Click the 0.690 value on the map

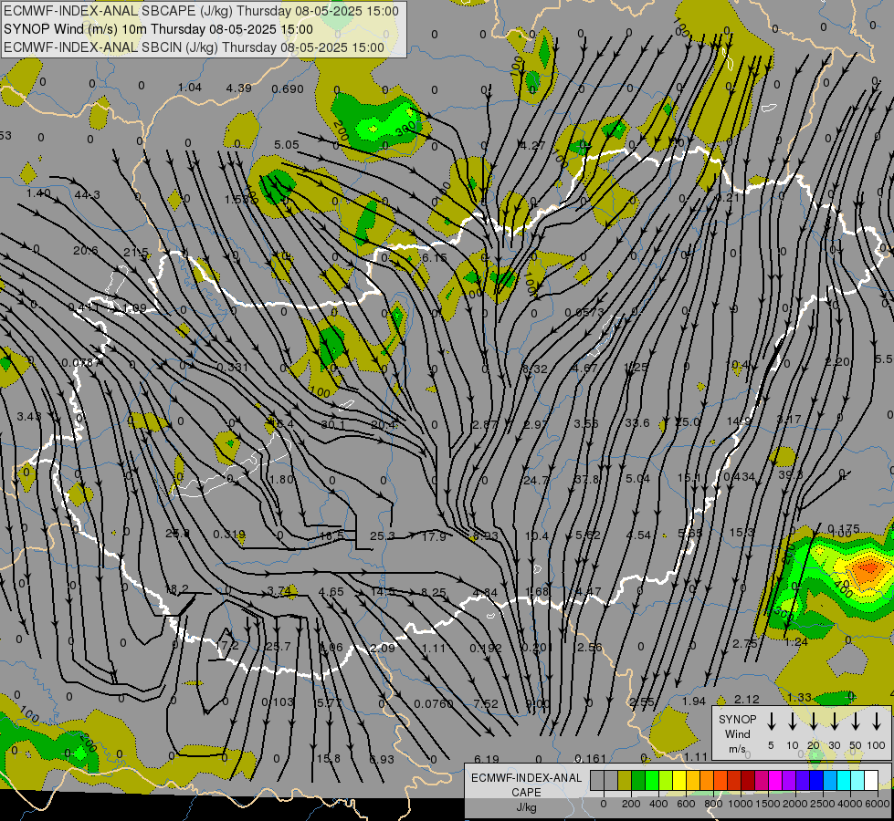pos(288,88)
